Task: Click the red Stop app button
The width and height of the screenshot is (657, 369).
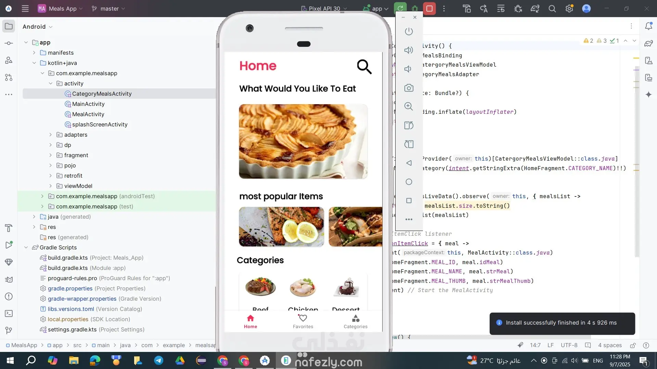Action: [x=429, y=9]
